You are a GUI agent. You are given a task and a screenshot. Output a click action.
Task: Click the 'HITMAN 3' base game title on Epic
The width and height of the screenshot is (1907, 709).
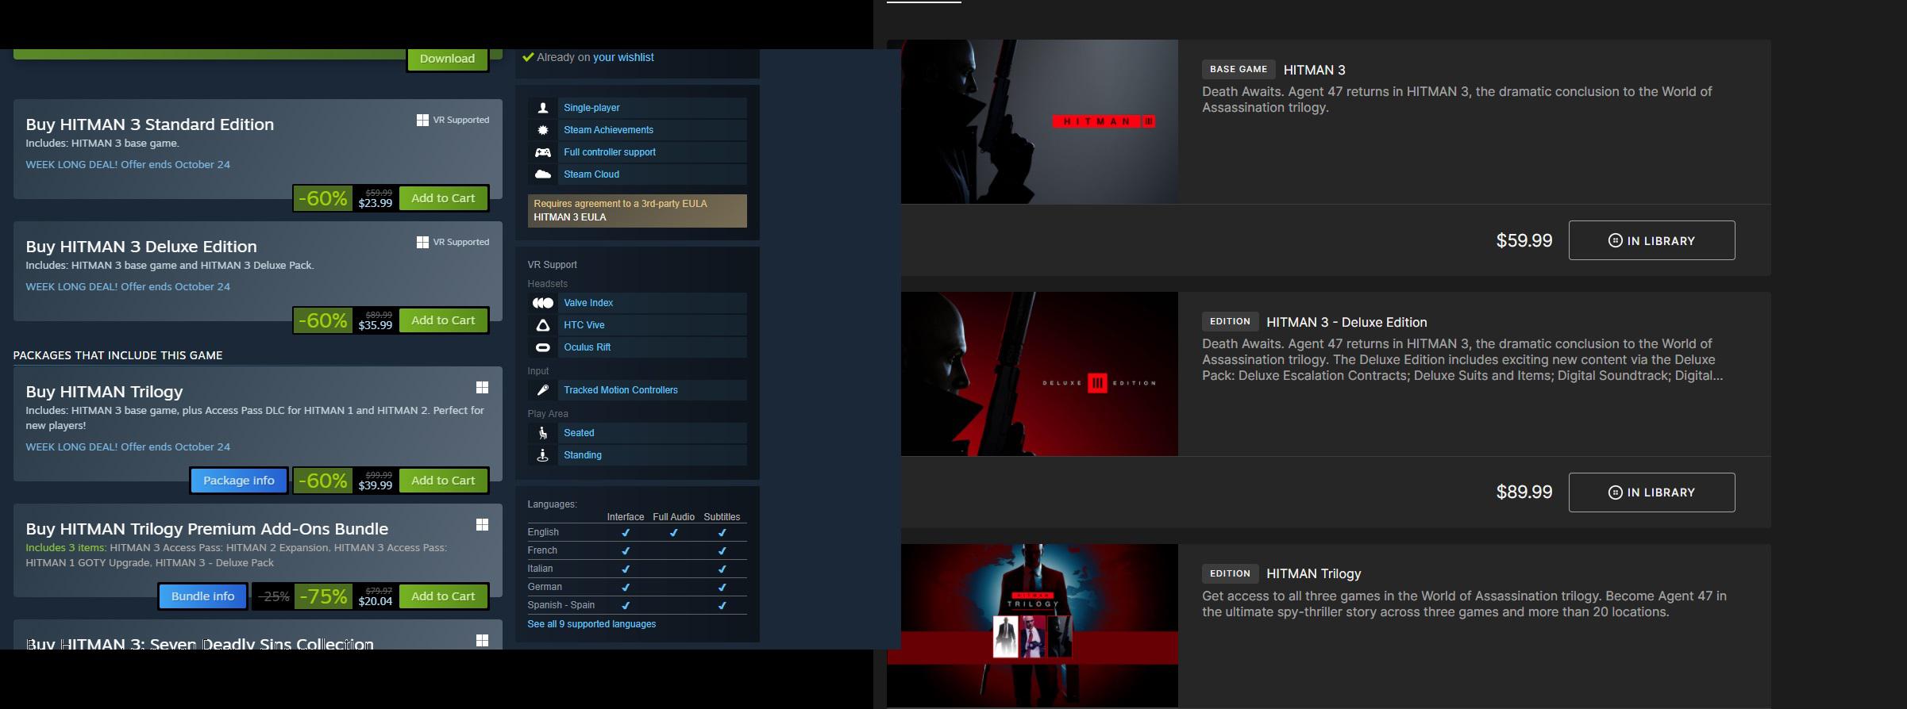click(x=1315, y=70)
